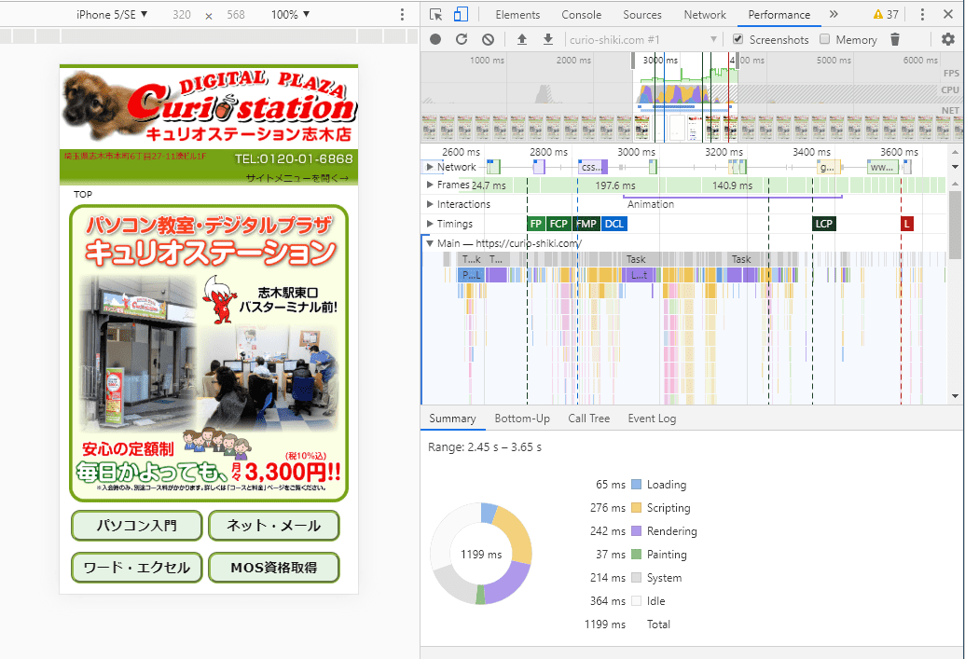Open the Call Tree tab
The width and height of the screenshot is (965, 659).
[588, 419]
